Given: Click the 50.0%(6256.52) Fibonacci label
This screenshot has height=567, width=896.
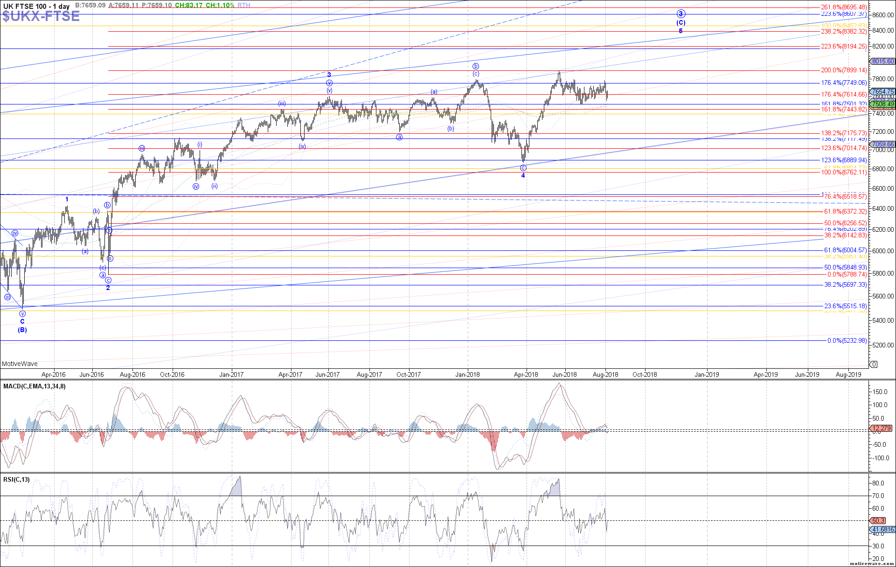Looking at the screenshot, I should [845, 223].
